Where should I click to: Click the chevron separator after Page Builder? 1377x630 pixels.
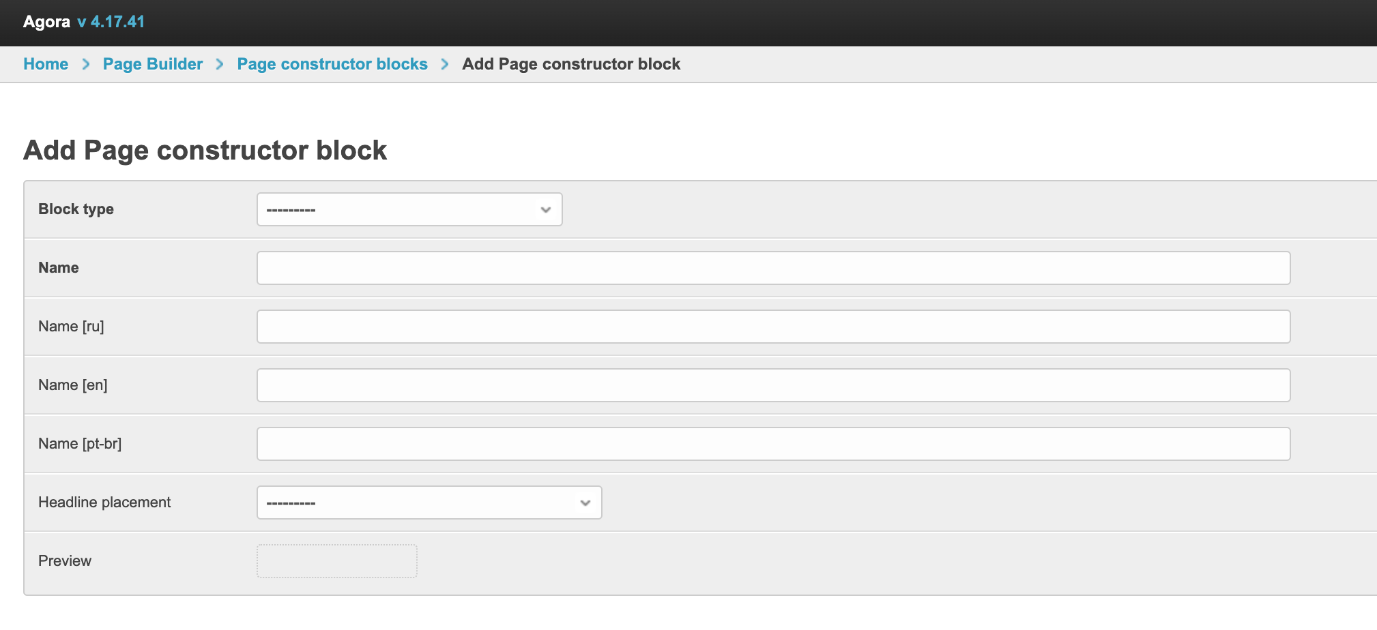(220, 64)
